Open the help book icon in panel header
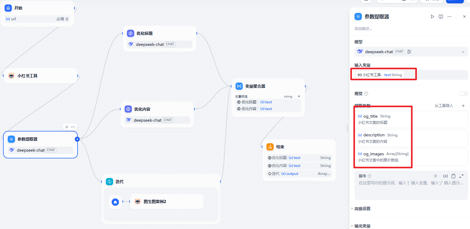 (x=441, y=17)
